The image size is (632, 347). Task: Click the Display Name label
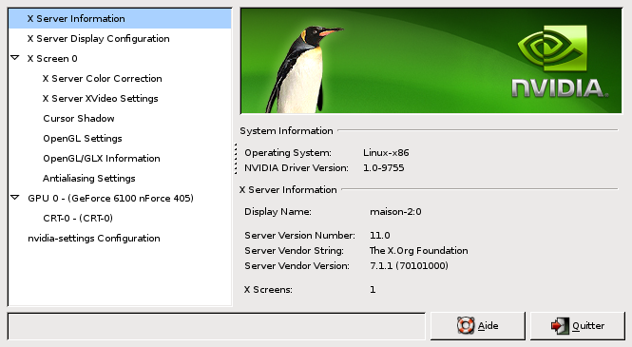click(x=278, y=212)
